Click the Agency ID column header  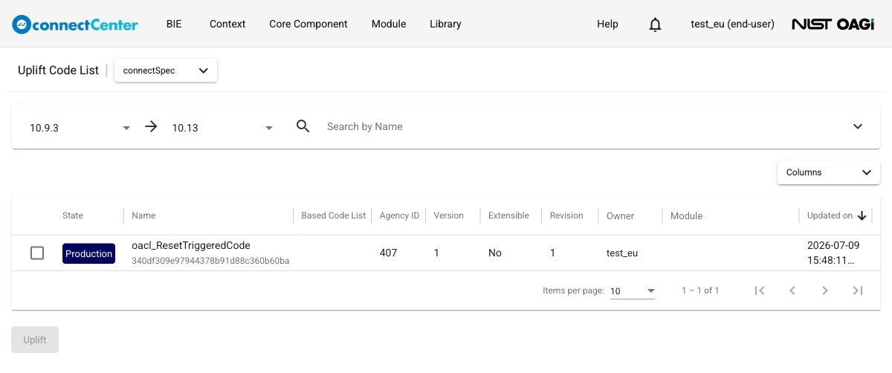coord(399,215)
